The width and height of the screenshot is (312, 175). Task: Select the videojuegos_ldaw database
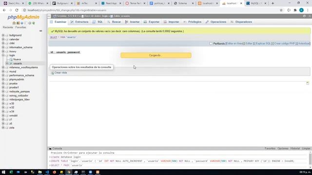19,99
